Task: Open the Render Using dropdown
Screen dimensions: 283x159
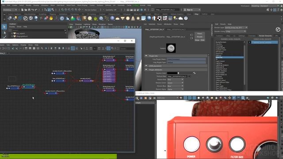Action: point(236,31)
